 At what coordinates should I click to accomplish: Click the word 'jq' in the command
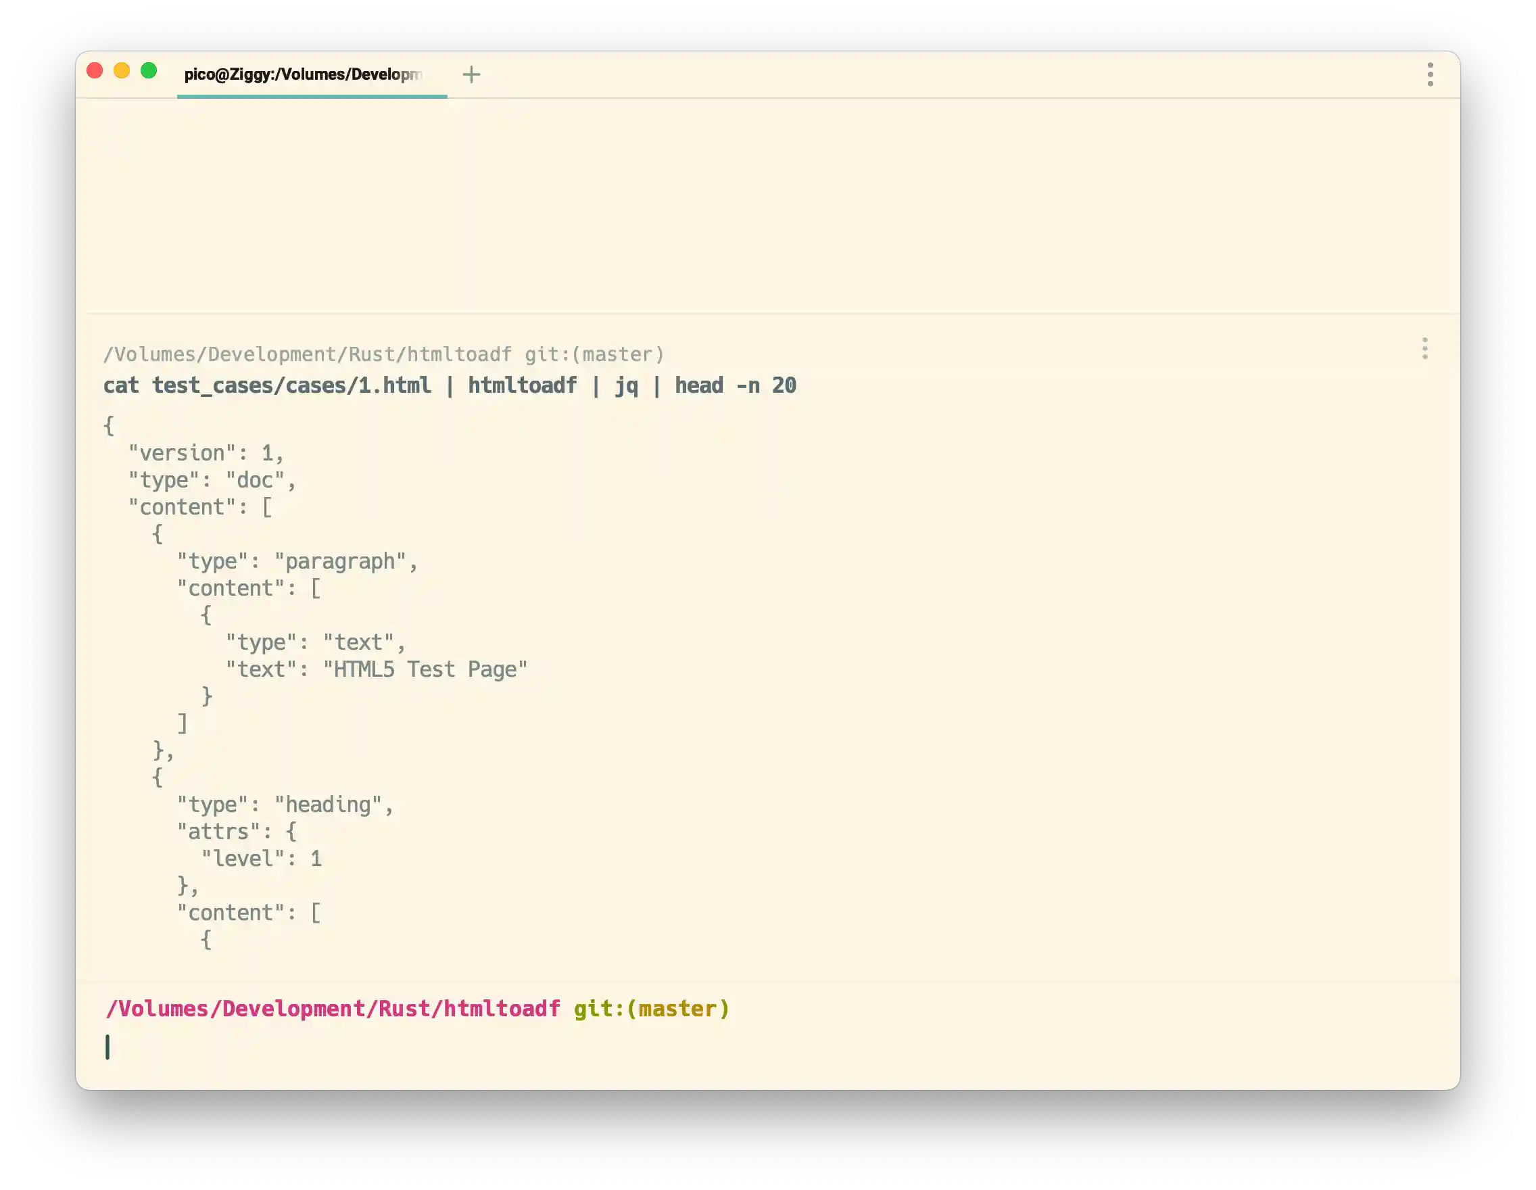626,385
